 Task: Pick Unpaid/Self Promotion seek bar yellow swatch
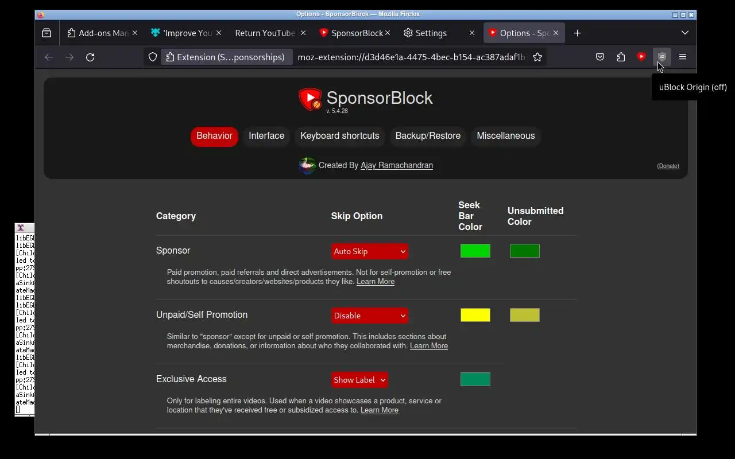pos(475,315)
